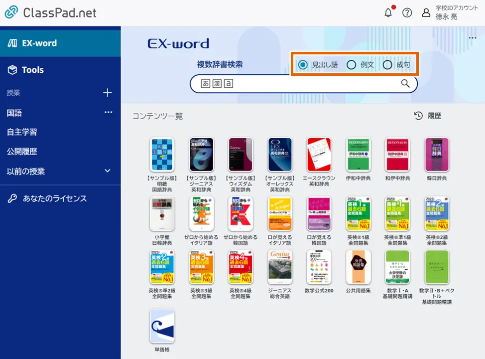Open the help question mark icon
485x359 pixels.
point(407,12)
